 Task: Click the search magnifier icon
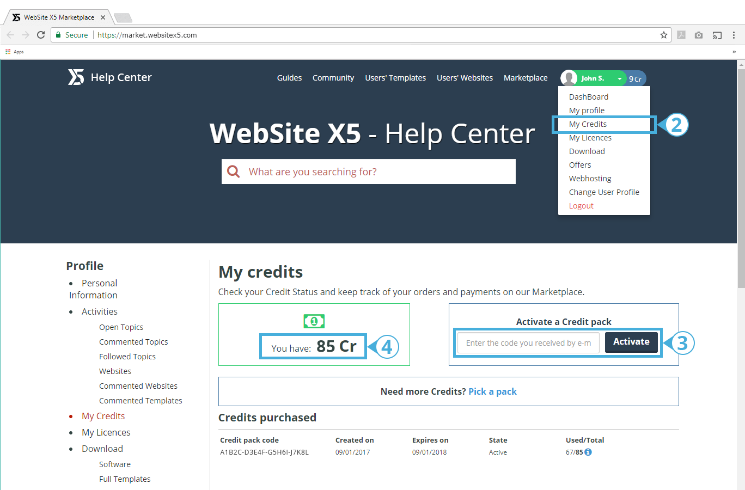234,171
